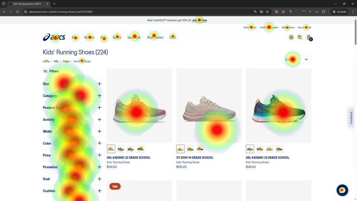This screenshot has height=201, width=357.
Task: Open the GT-2000 14 Grade School product image
Action: pyautogui.click(x=209, y=106)
